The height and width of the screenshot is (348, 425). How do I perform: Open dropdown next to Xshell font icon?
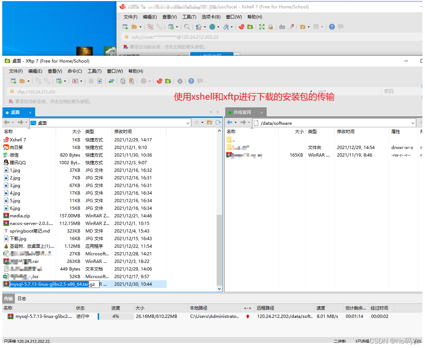click(x=232, y=27)
